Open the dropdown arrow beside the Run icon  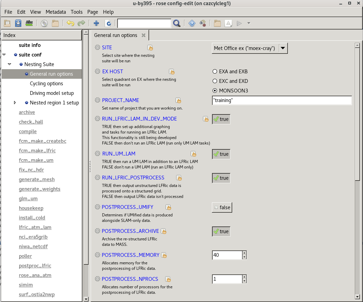249,23
